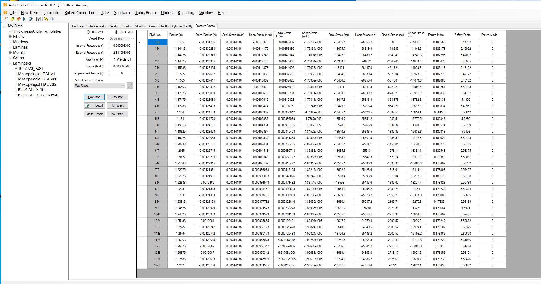Screen dimensions: 541x284
Task: Click the 12-T ply row header
Action: (157, 265)
